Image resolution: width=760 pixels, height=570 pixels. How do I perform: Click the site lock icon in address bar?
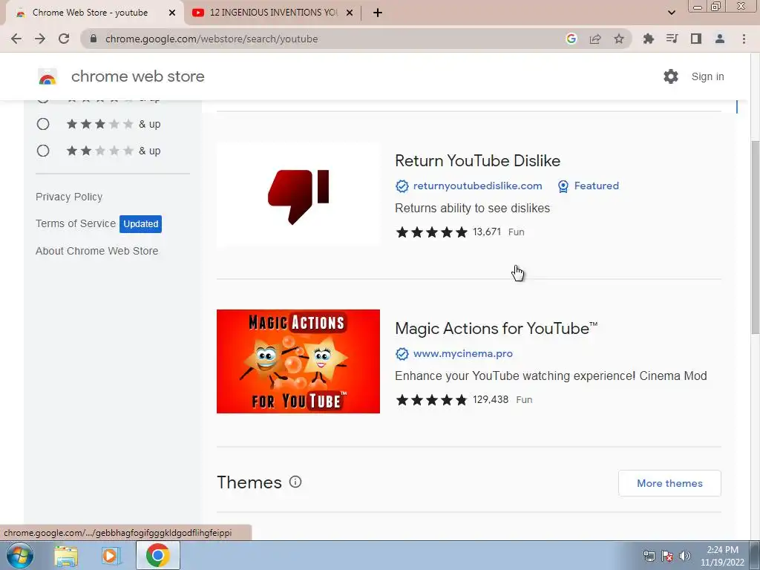(94, 39)
